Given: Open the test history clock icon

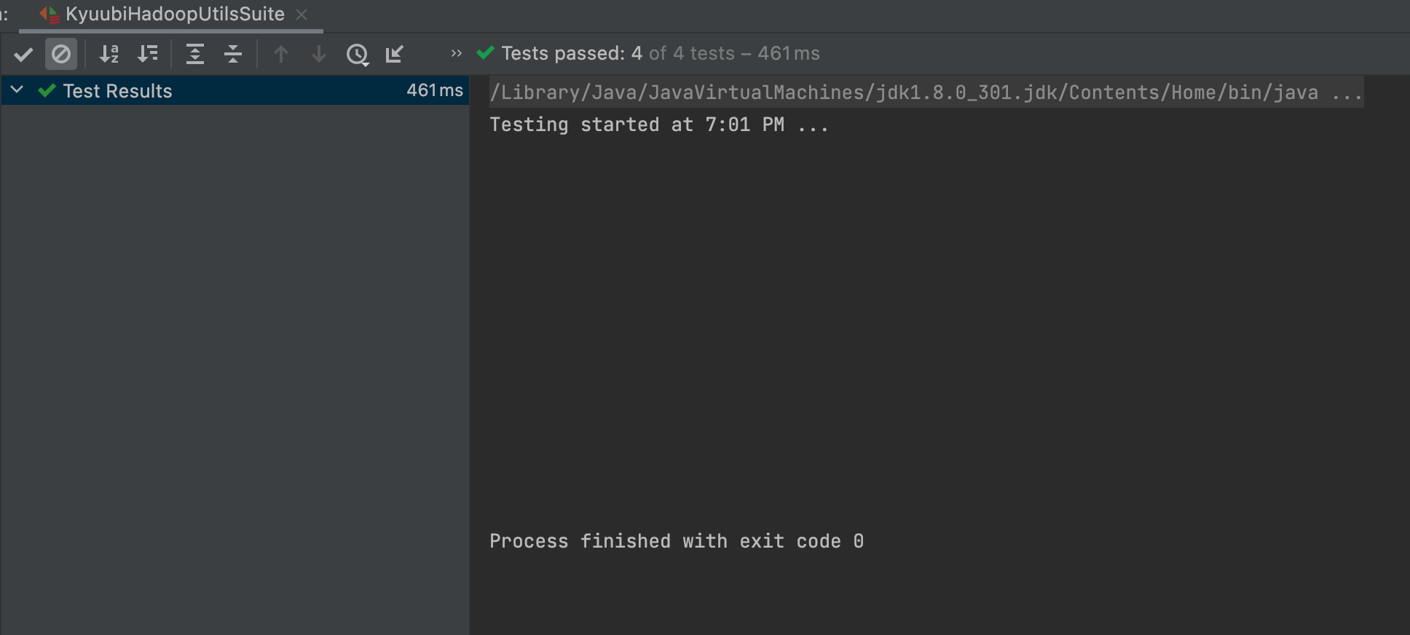Looking at the screenshot, I should [x=358, y=55].
